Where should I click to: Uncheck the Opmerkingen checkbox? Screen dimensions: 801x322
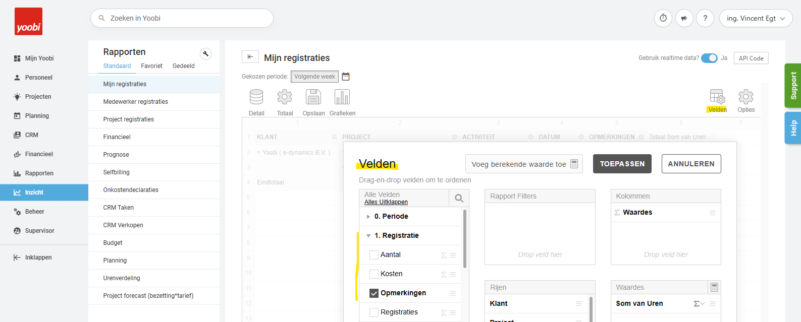pos(374,293)
